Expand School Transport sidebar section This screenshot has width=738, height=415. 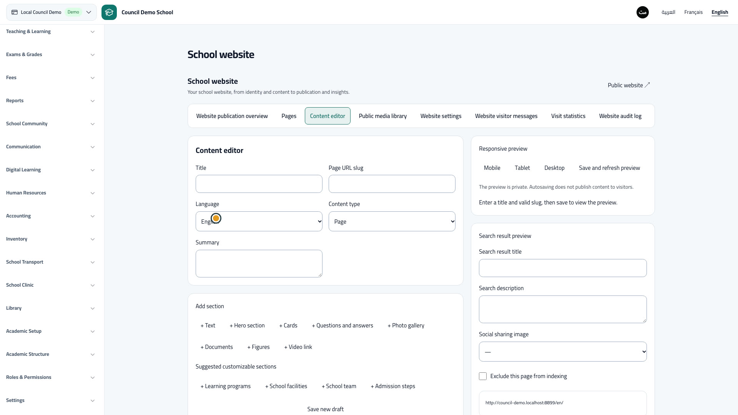[50, 262]
